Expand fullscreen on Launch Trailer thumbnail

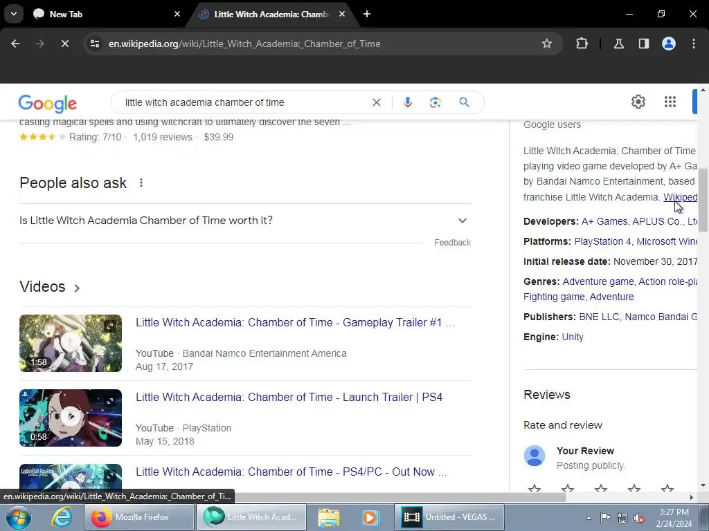pos(110,400)
